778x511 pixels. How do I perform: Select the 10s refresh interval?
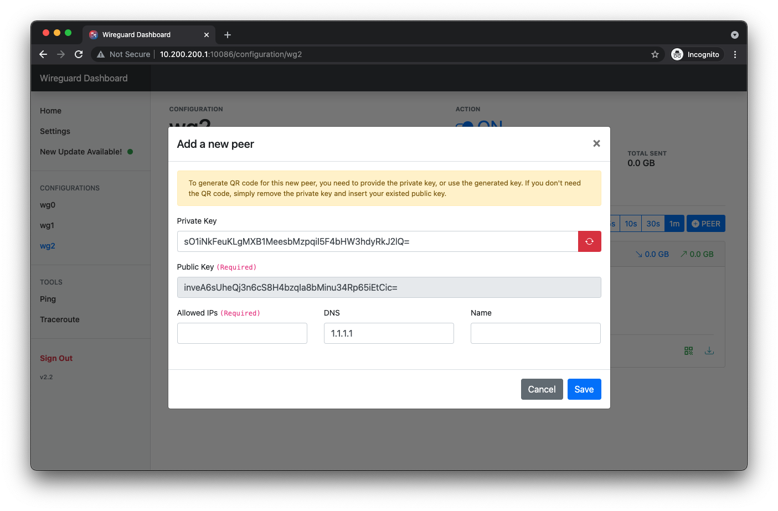(x=631, y=224)
